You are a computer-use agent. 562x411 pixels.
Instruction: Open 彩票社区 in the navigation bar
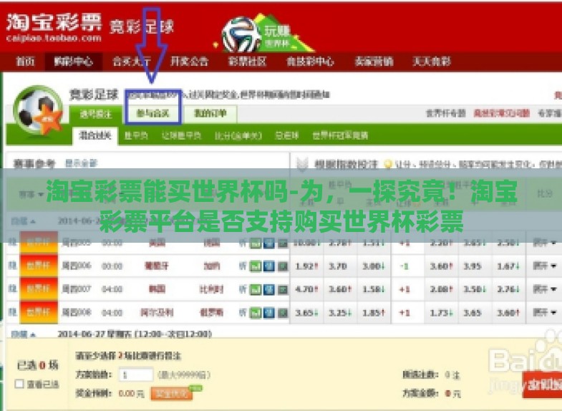[x=247, y=62]
